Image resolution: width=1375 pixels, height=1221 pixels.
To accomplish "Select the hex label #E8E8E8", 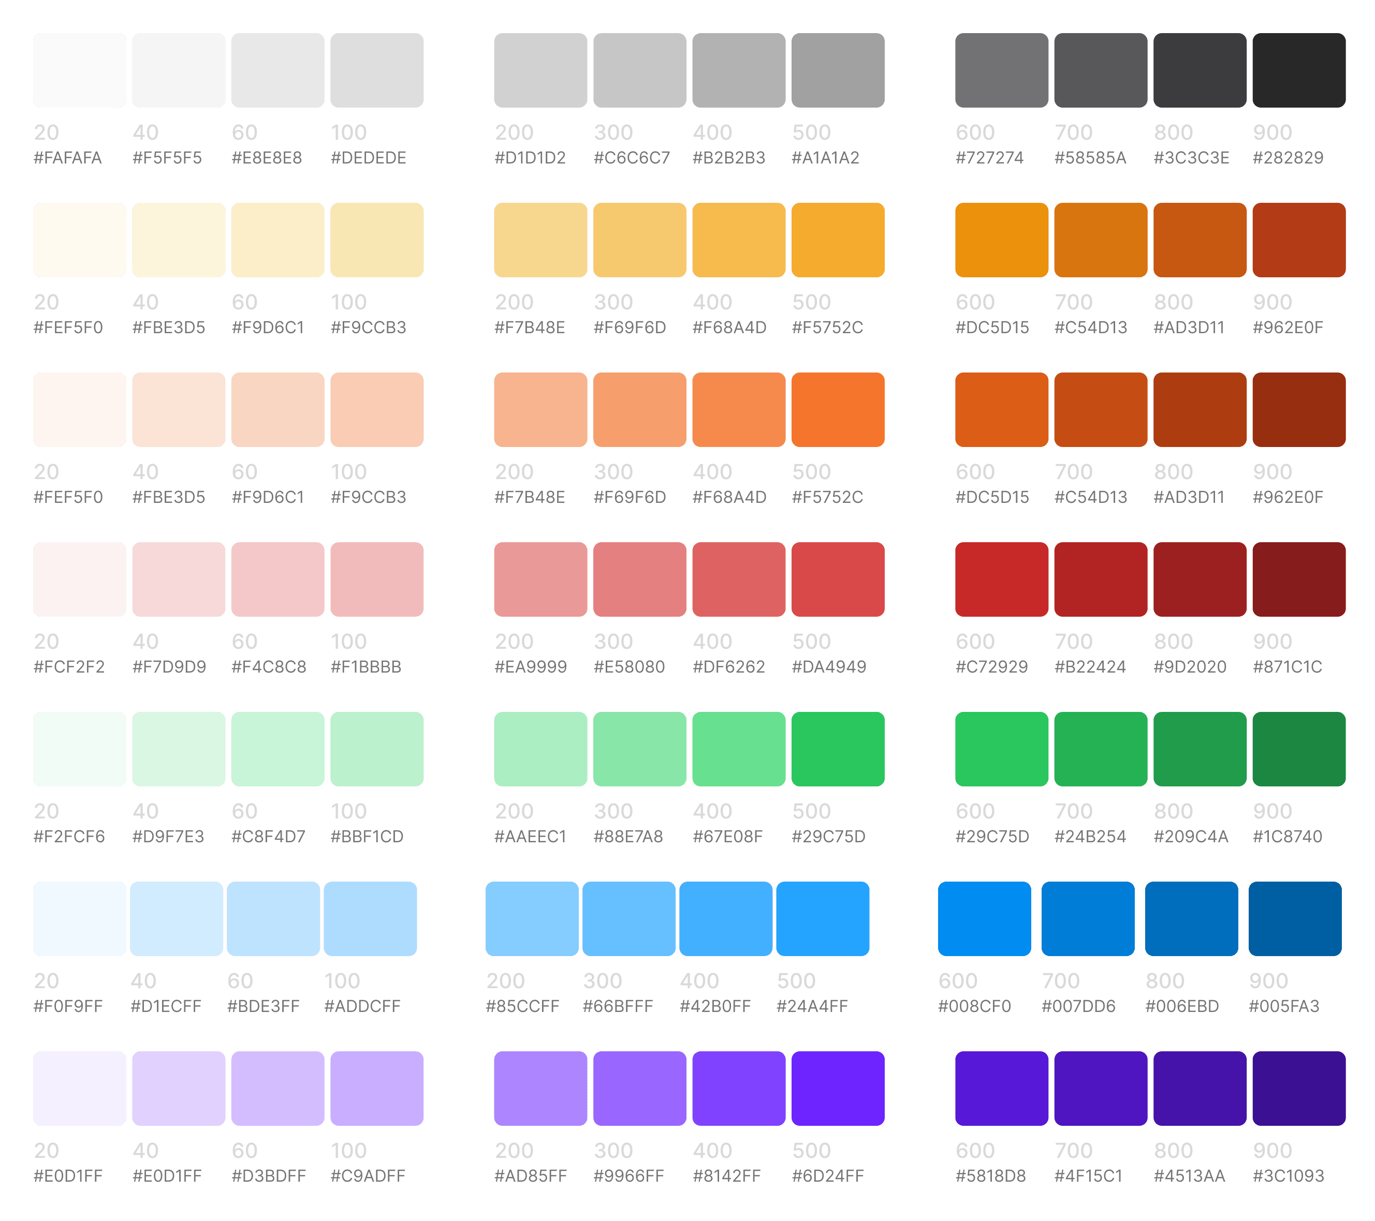I will click(x=267, y=158).
